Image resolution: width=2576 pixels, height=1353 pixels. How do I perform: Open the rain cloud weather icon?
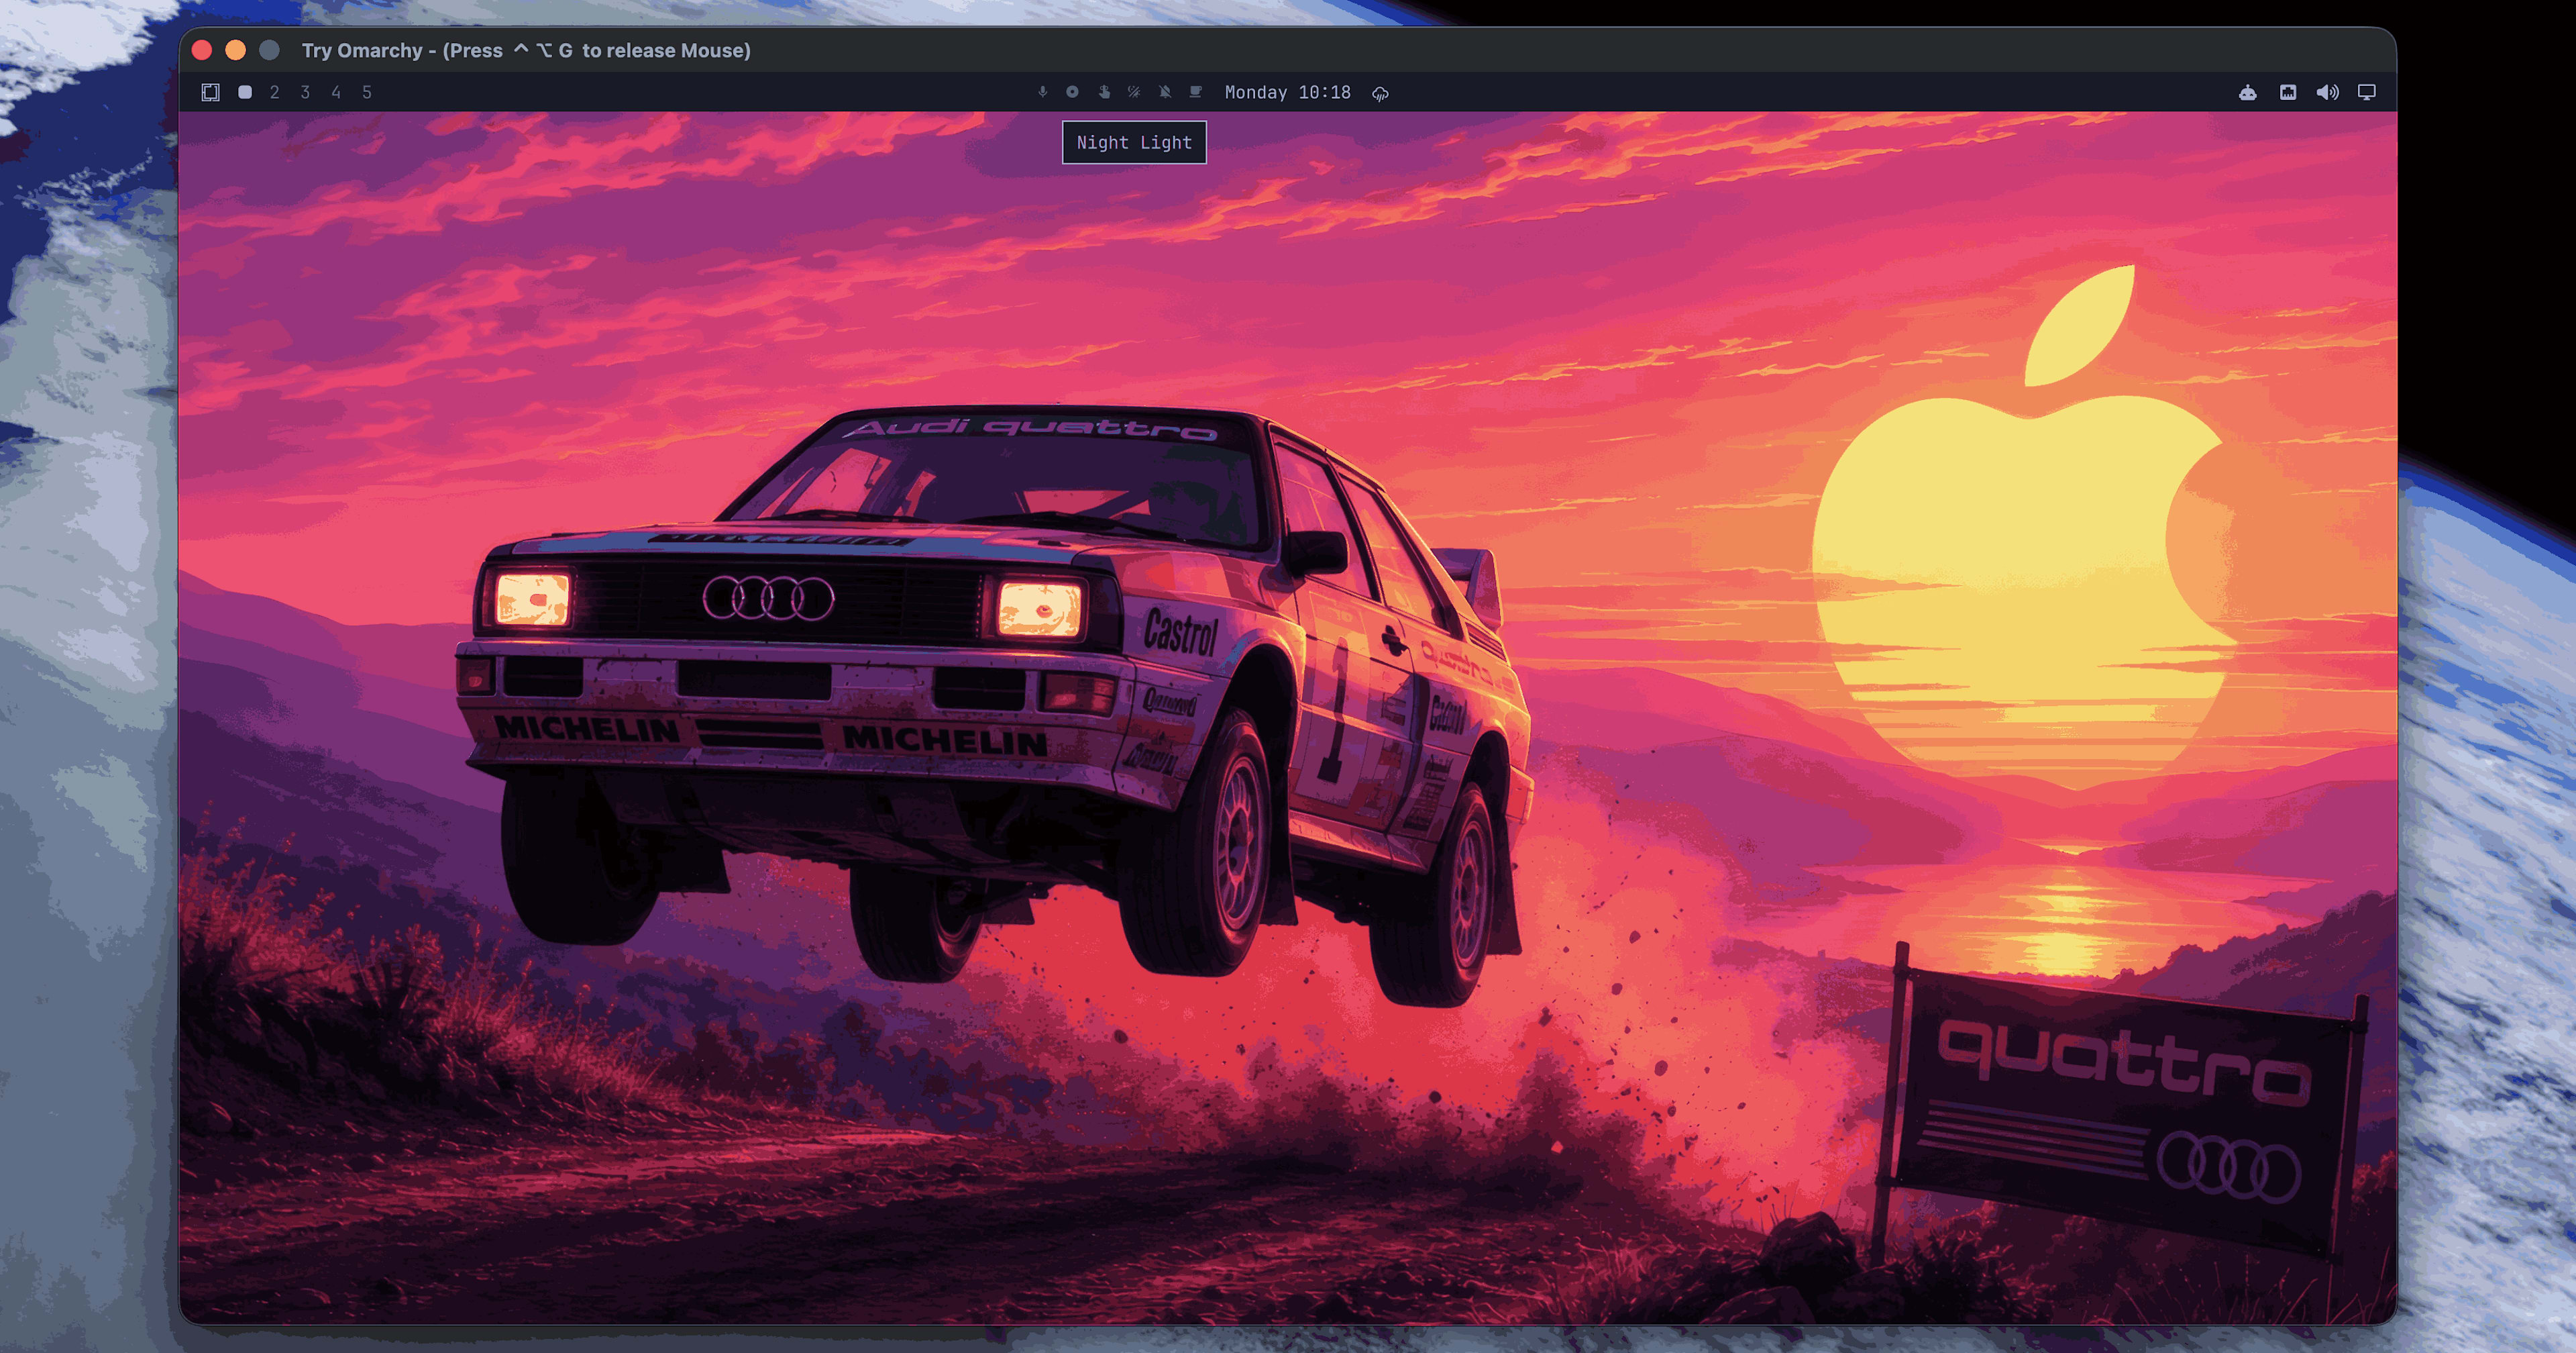(x=1380, y=93)
